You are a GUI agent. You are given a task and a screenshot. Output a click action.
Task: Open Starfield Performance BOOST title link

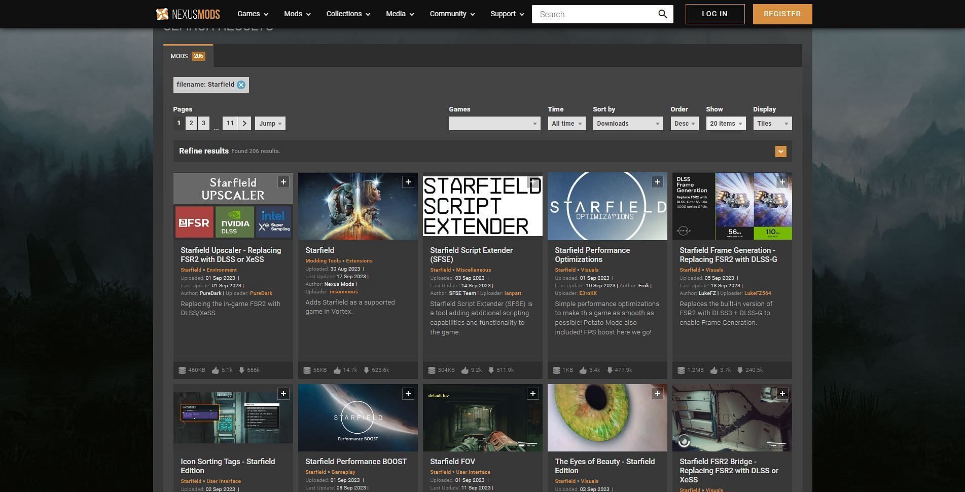(x=356, y=462)
